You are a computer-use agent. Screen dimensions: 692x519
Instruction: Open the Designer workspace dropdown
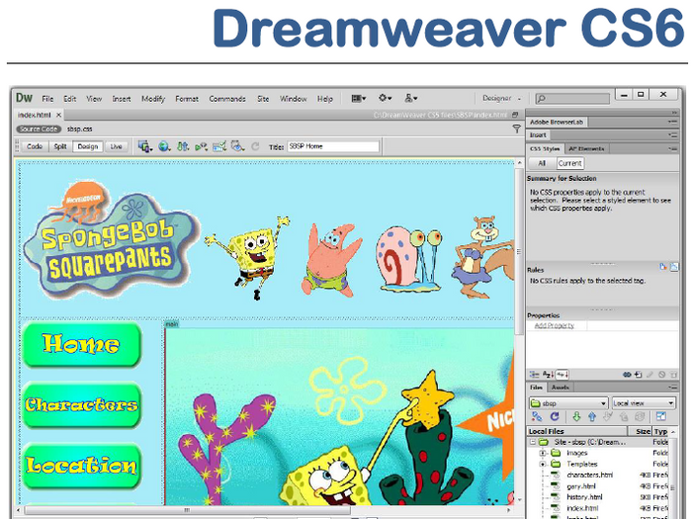(x=501, y=98)
